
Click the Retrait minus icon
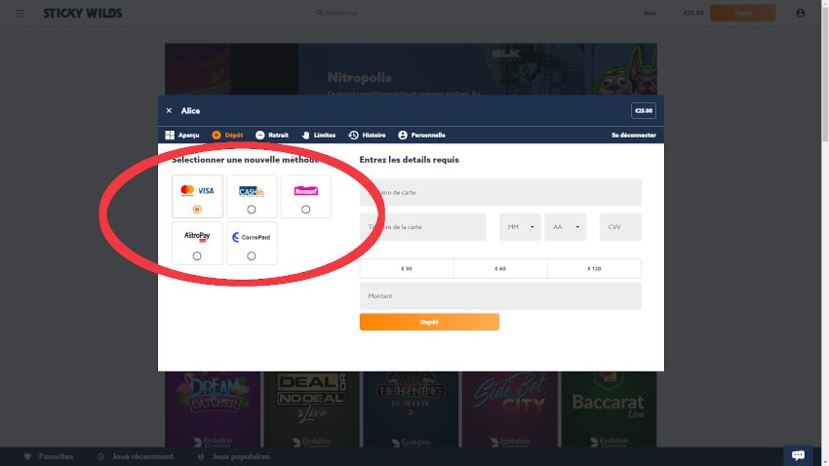click(260, 136)
